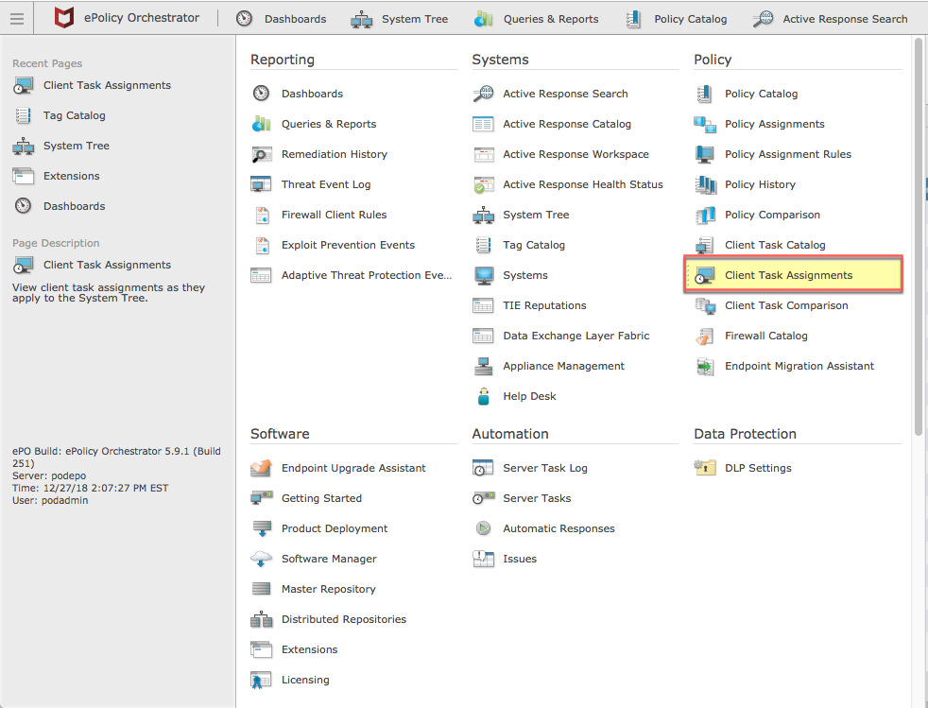
Task: Click the menu's vertical scrollbar
Action: point(918,237)
